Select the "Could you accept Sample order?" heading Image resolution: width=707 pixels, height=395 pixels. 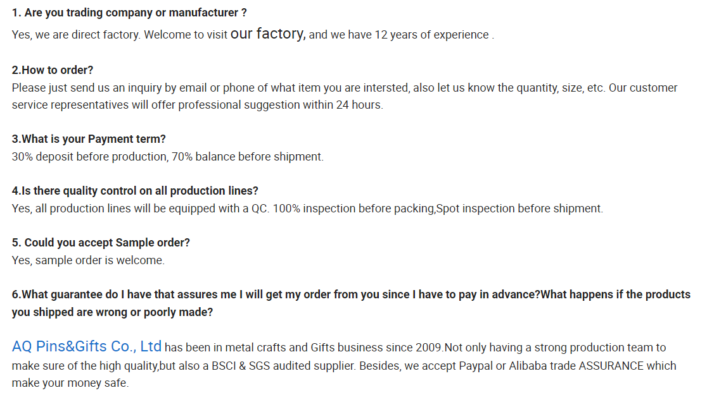click(101, 243)
